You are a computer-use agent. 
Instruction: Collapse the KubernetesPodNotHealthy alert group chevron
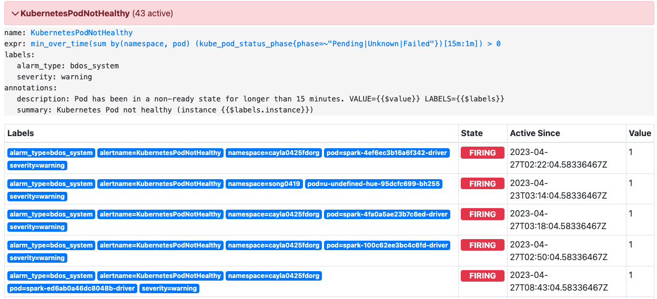(15, 13)
